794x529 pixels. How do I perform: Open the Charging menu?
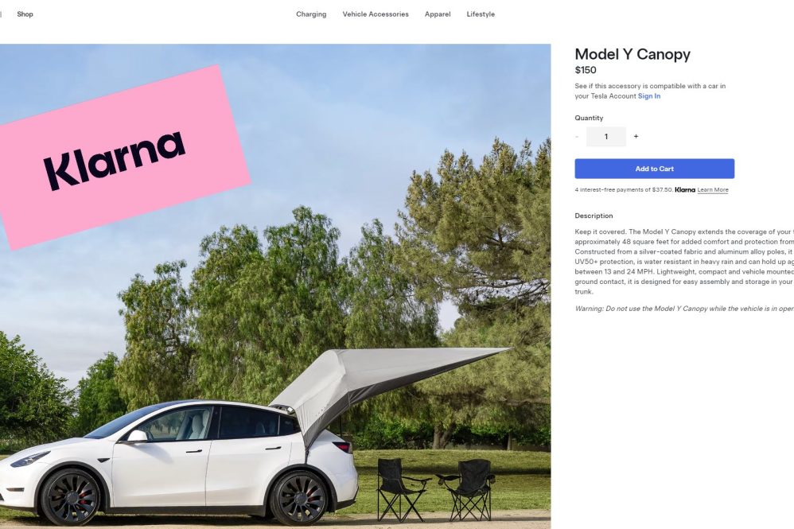click(x=311, y=14)
